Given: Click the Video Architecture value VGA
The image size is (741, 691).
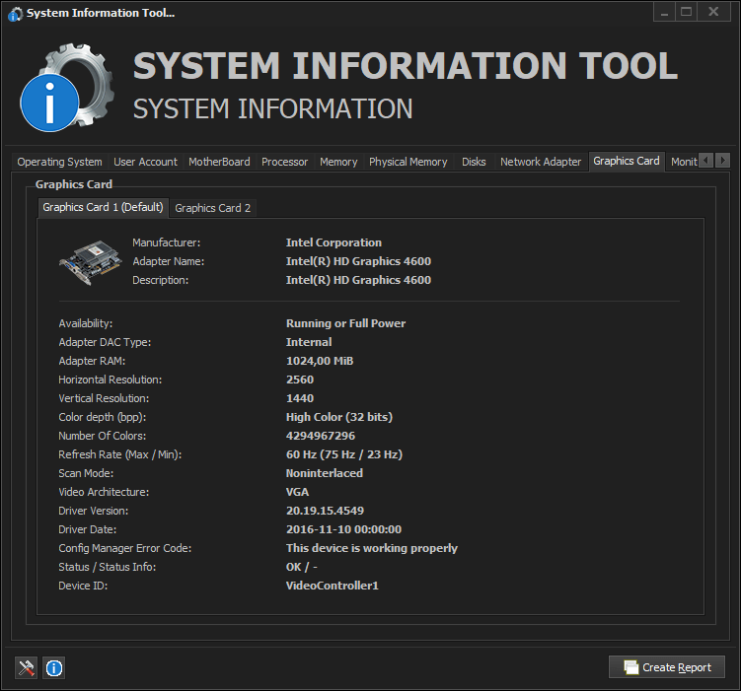Looking at the screenshot, I should pos(297,492).
